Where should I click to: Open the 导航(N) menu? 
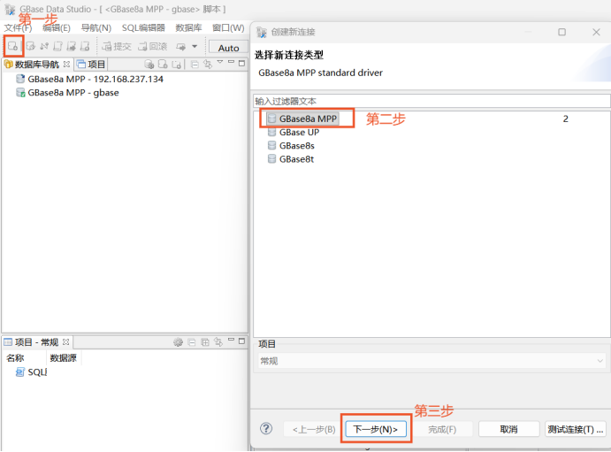click(x=96, y=28)
